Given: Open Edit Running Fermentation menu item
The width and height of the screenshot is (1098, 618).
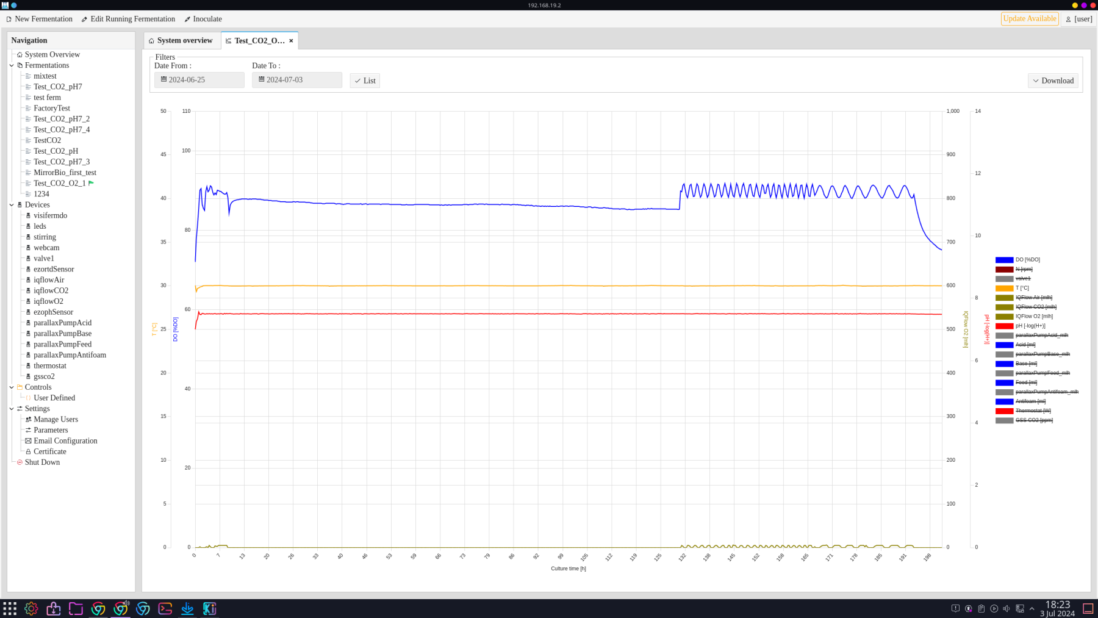Looking at the screenshot, I should click(x=128, y=20).
